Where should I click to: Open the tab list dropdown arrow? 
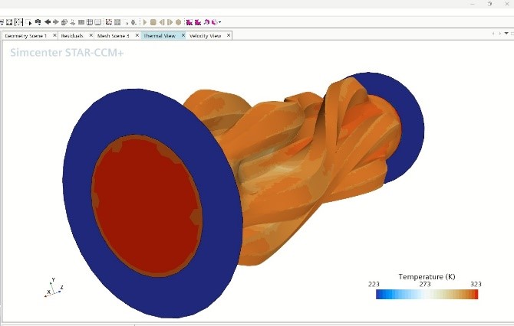(x=506, y=34)
